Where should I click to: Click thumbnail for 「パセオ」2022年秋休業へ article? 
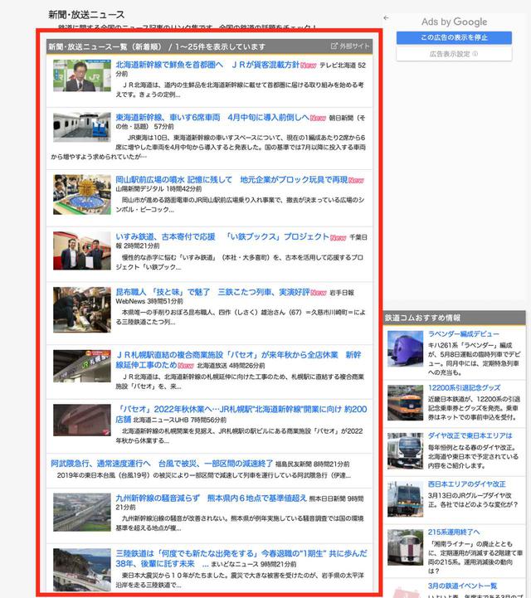pos(82,420)
